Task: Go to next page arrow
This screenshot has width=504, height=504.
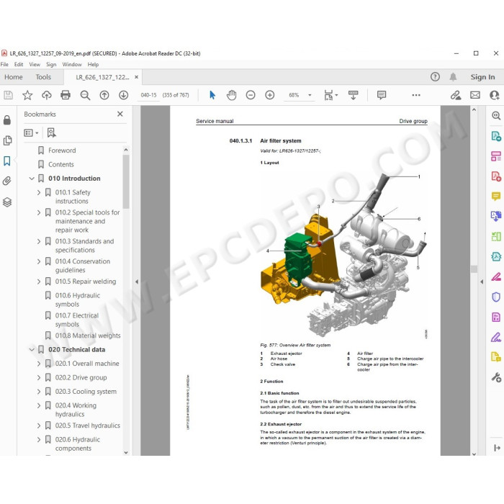Action: (124, 95)
